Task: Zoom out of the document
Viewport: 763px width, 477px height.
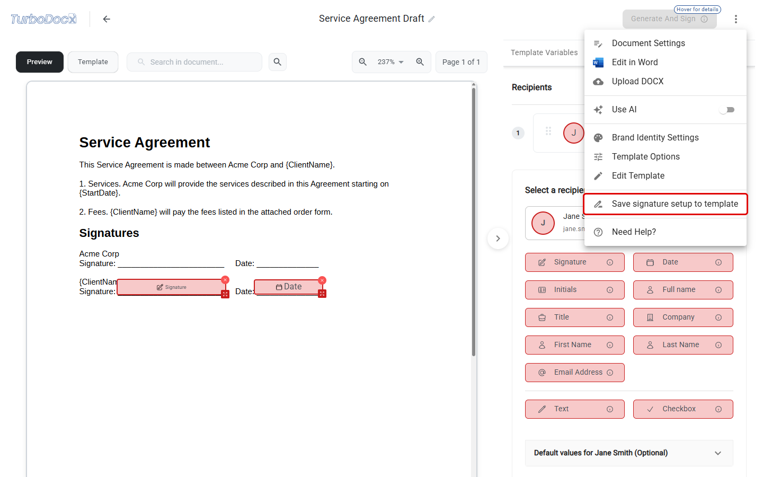Action: pos(363,62)
